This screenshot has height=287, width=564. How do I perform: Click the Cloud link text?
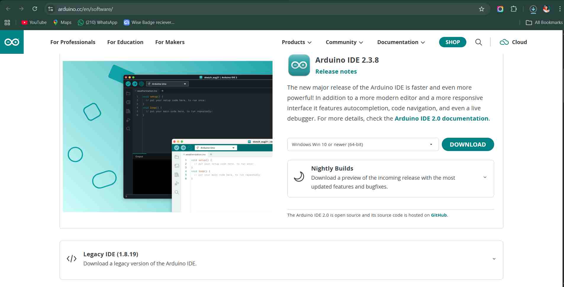tap(519, 42)
